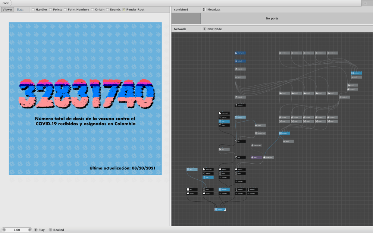Select the purple colors node
This screenshot has width=373, height=233.
[x=256, y=157]
